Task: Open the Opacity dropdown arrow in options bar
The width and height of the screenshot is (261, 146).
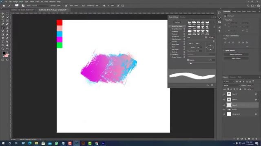Action: pos(62,6)
